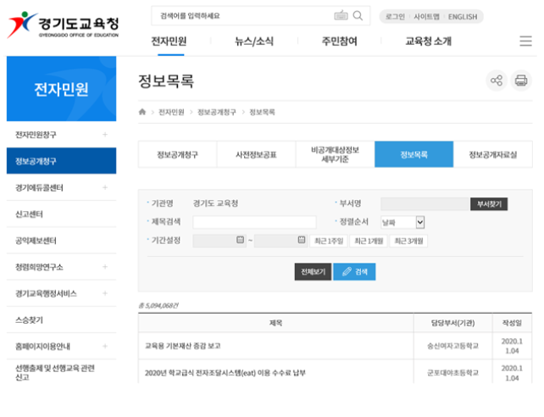Screen dimensions: 544x417
Task: Click the 전자민원 sidebar header banner
Action: tap(61, 89)
